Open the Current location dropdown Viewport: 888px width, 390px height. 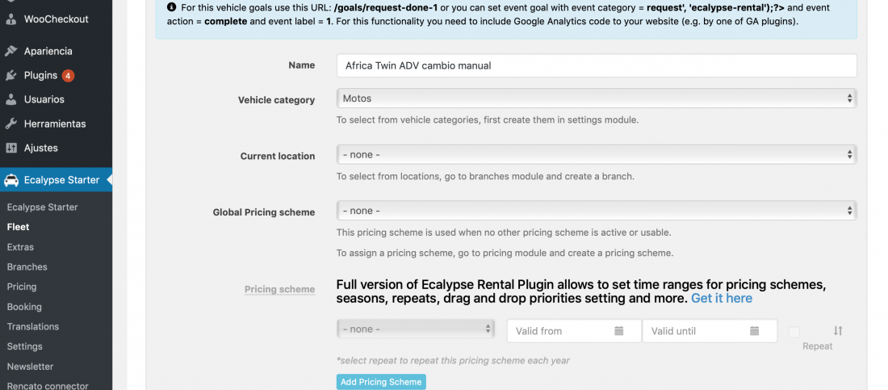click(x=597, y=154)
